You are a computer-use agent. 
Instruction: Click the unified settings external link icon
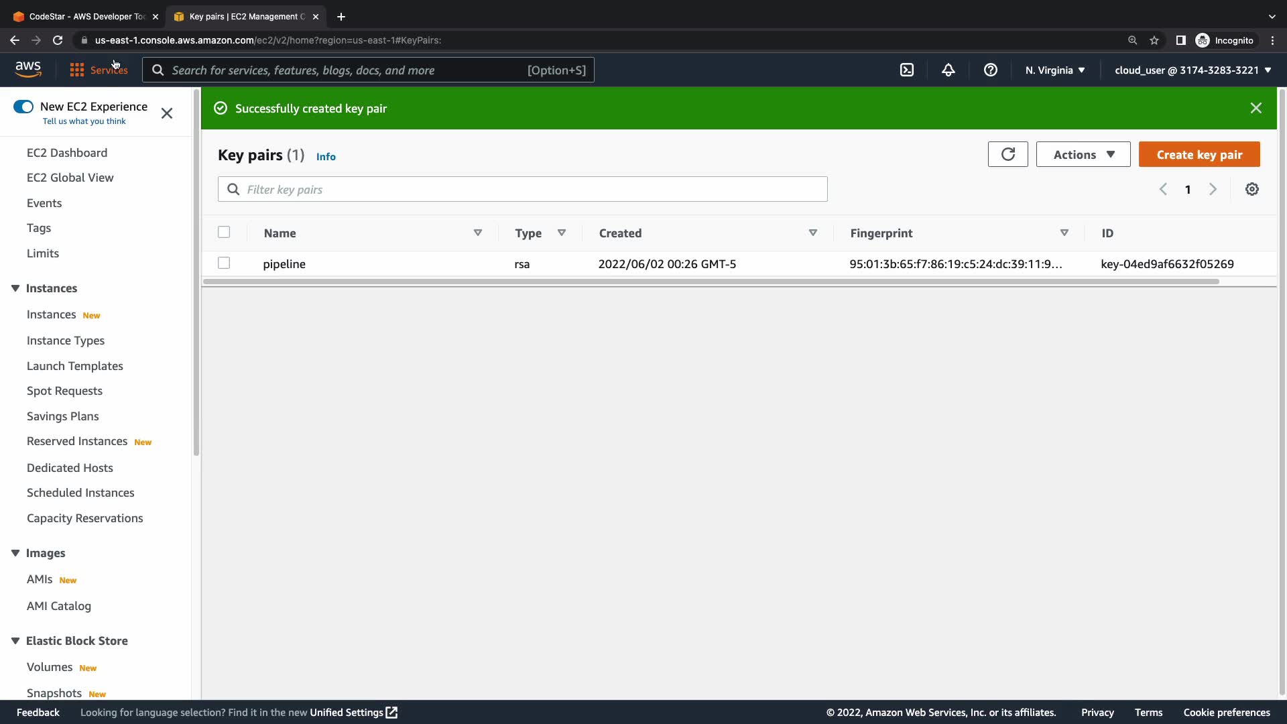click(392, 712)
